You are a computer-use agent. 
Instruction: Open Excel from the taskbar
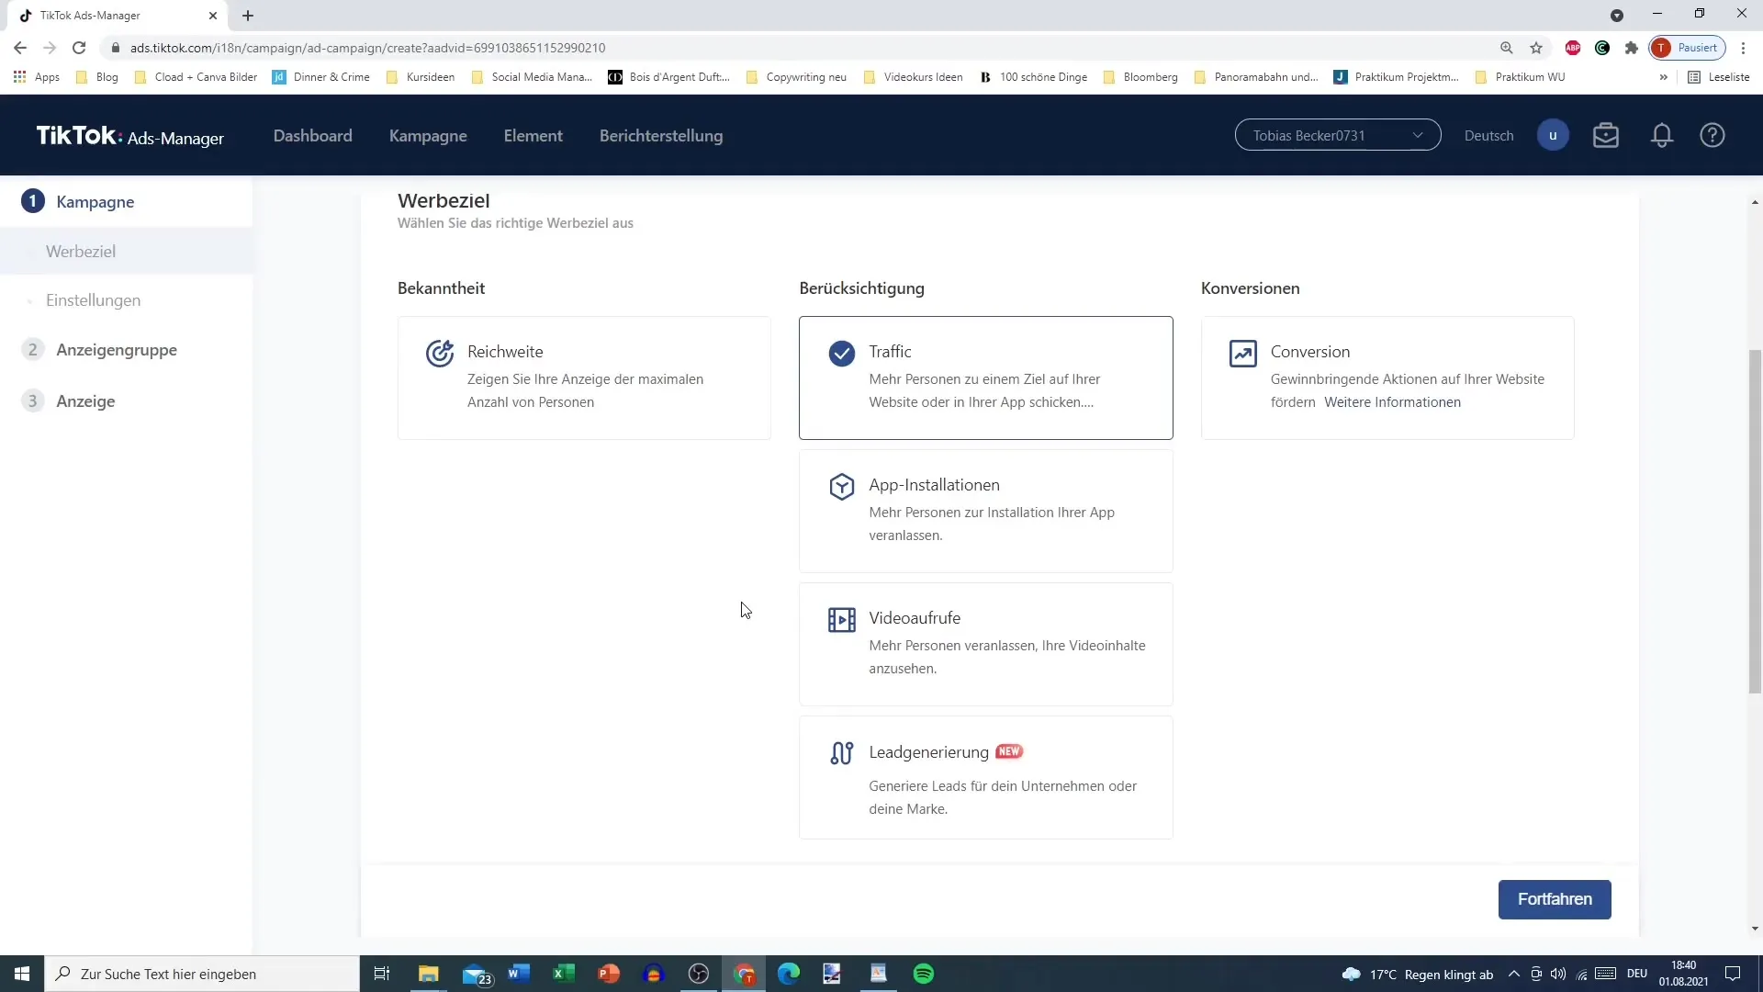pos(564,974)
